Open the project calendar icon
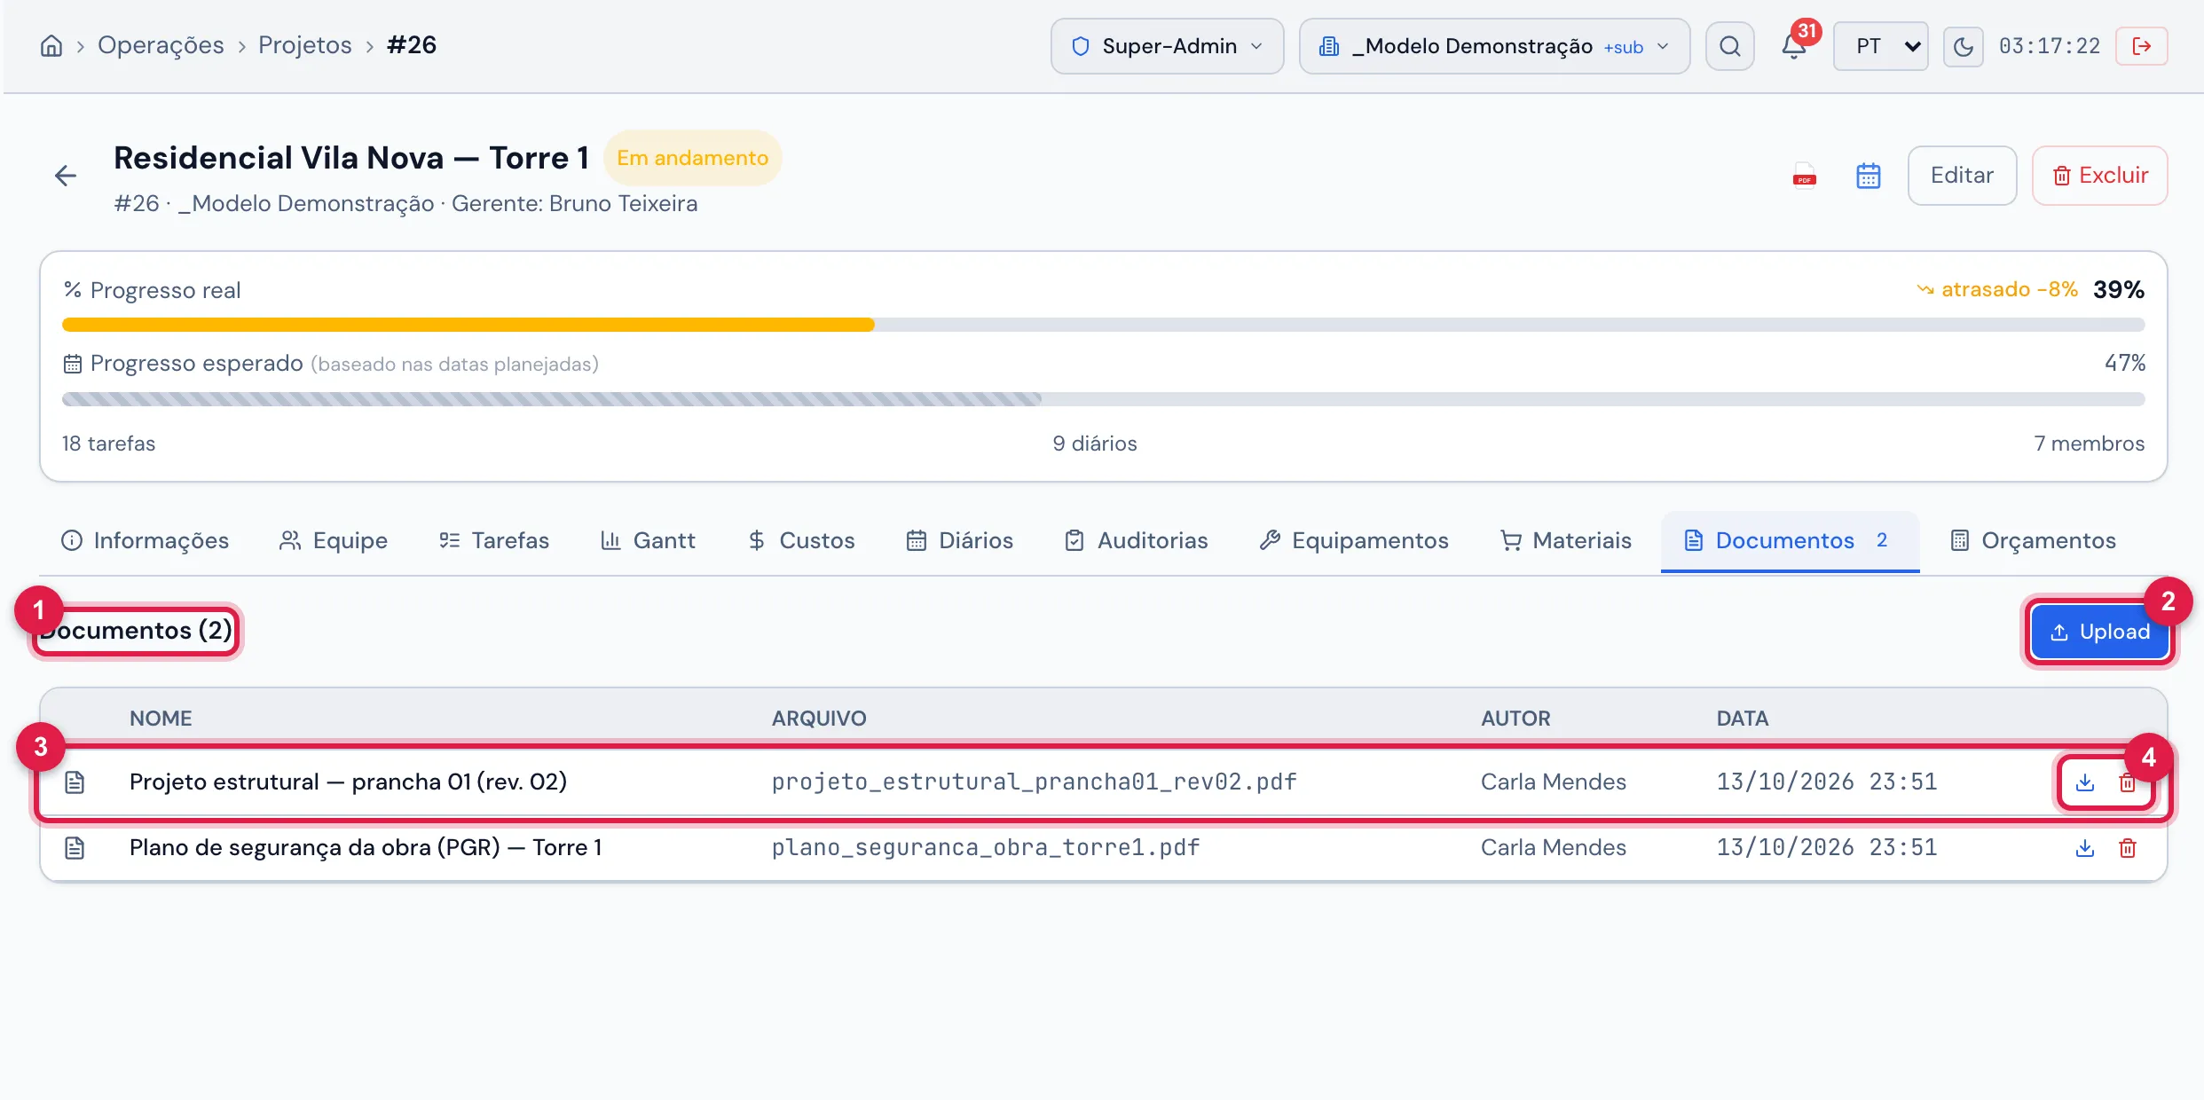2204x1100 pixels. (1869, 176)
